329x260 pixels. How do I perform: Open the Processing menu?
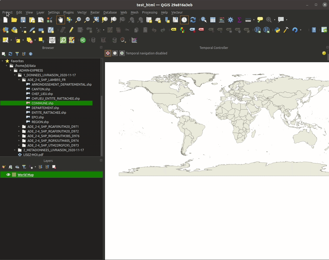tap(150, 12)
